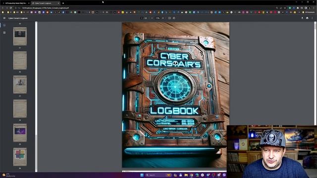This screenshot has height=178, width=317.
Task: Open File Explorer from the taskbar
Action: click(x=186, y=175)
